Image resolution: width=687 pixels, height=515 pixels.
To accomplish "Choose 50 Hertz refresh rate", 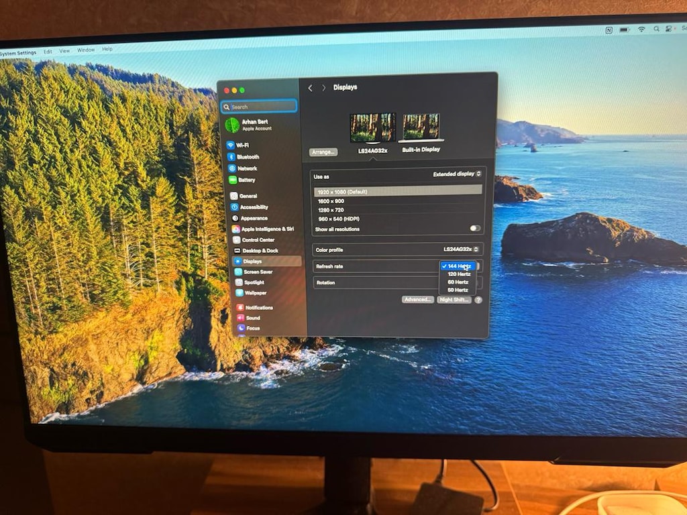I will (458, 290).
